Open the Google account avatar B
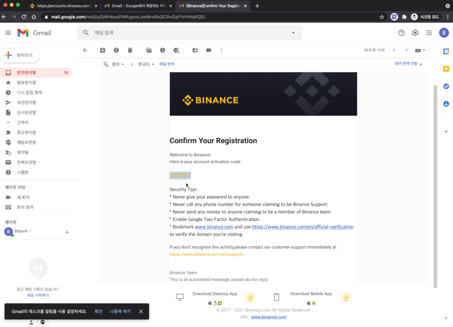 444,33
